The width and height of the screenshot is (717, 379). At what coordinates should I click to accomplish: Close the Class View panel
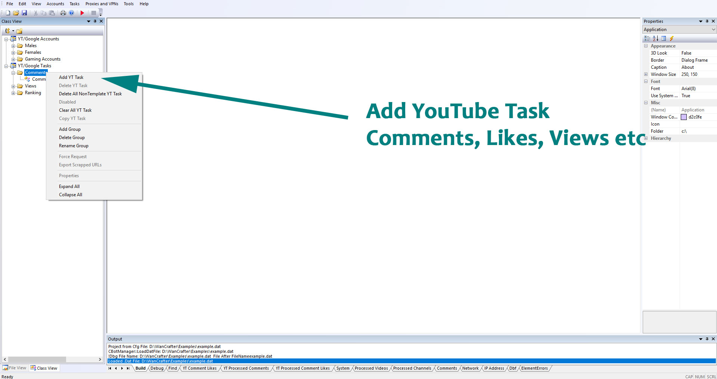101,21
